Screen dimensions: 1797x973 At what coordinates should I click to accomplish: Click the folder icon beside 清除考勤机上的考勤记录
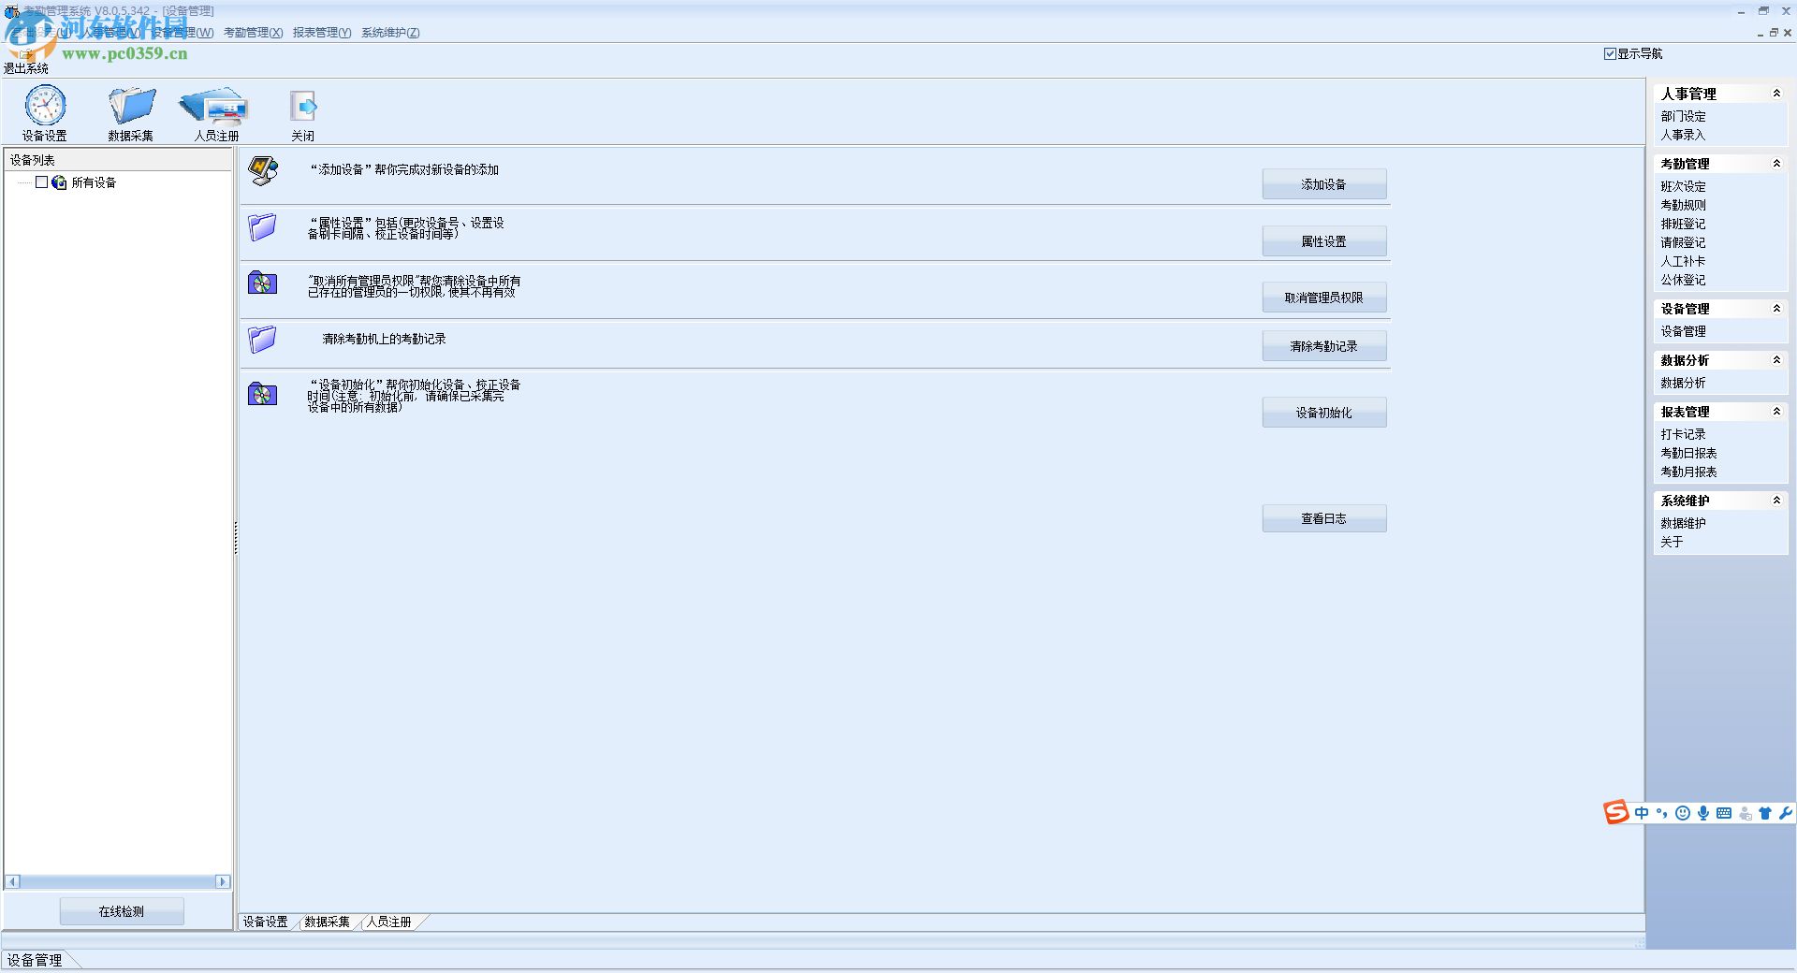(x=262, y=339)
